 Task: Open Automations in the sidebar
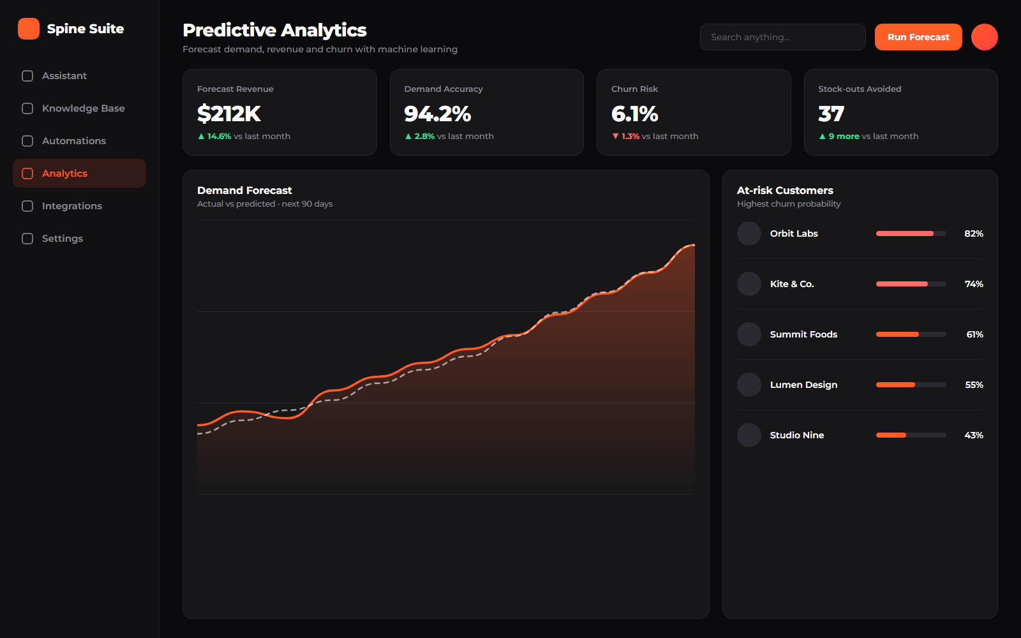[79, 141]
